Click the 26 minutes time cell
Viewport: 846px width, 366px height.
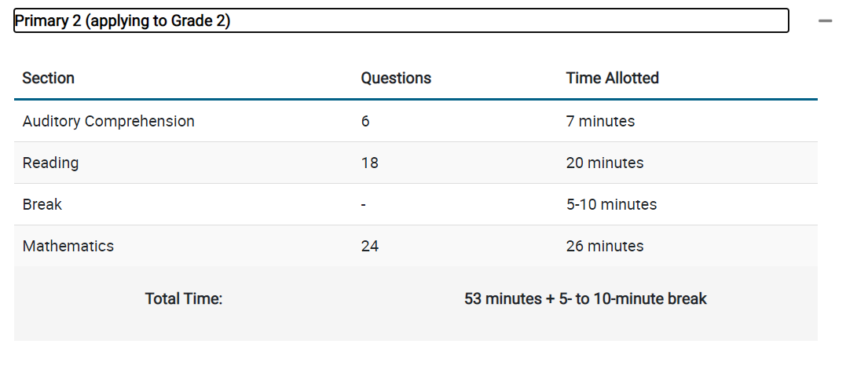click(605, 246)
